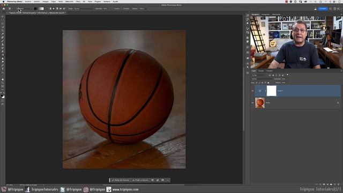Choose the Linear gradient style icon
This screenshot has height=193, width=343.
click(x=50, y=9)
